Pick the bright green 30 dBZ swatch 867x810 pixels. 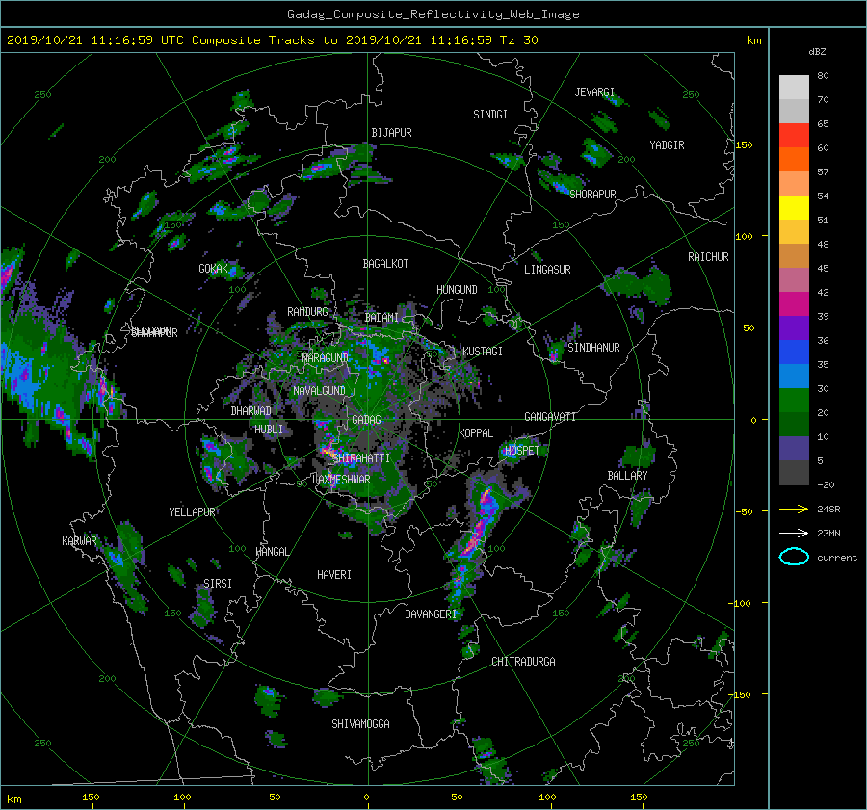click(794, 400)
